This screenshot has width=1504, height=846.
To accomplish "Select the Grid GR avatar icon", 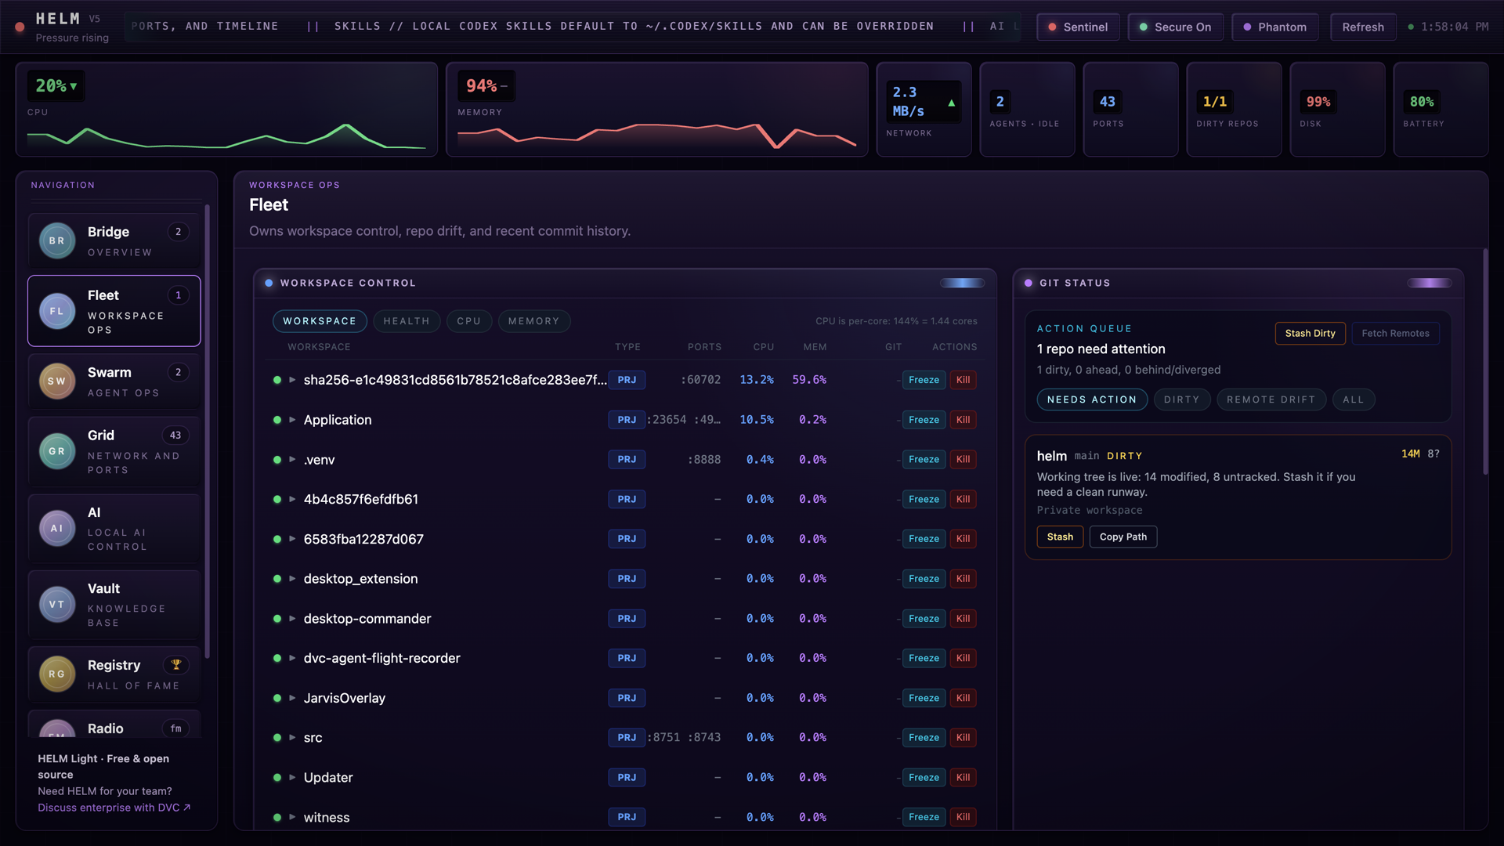I will [57, 451].
